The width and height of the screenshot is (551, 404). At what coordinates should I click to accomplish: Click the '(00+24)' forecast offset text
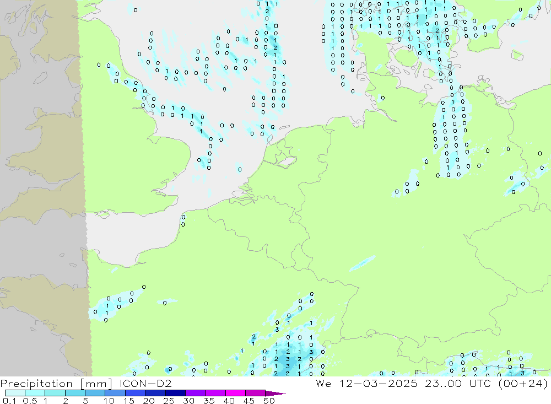523,384
